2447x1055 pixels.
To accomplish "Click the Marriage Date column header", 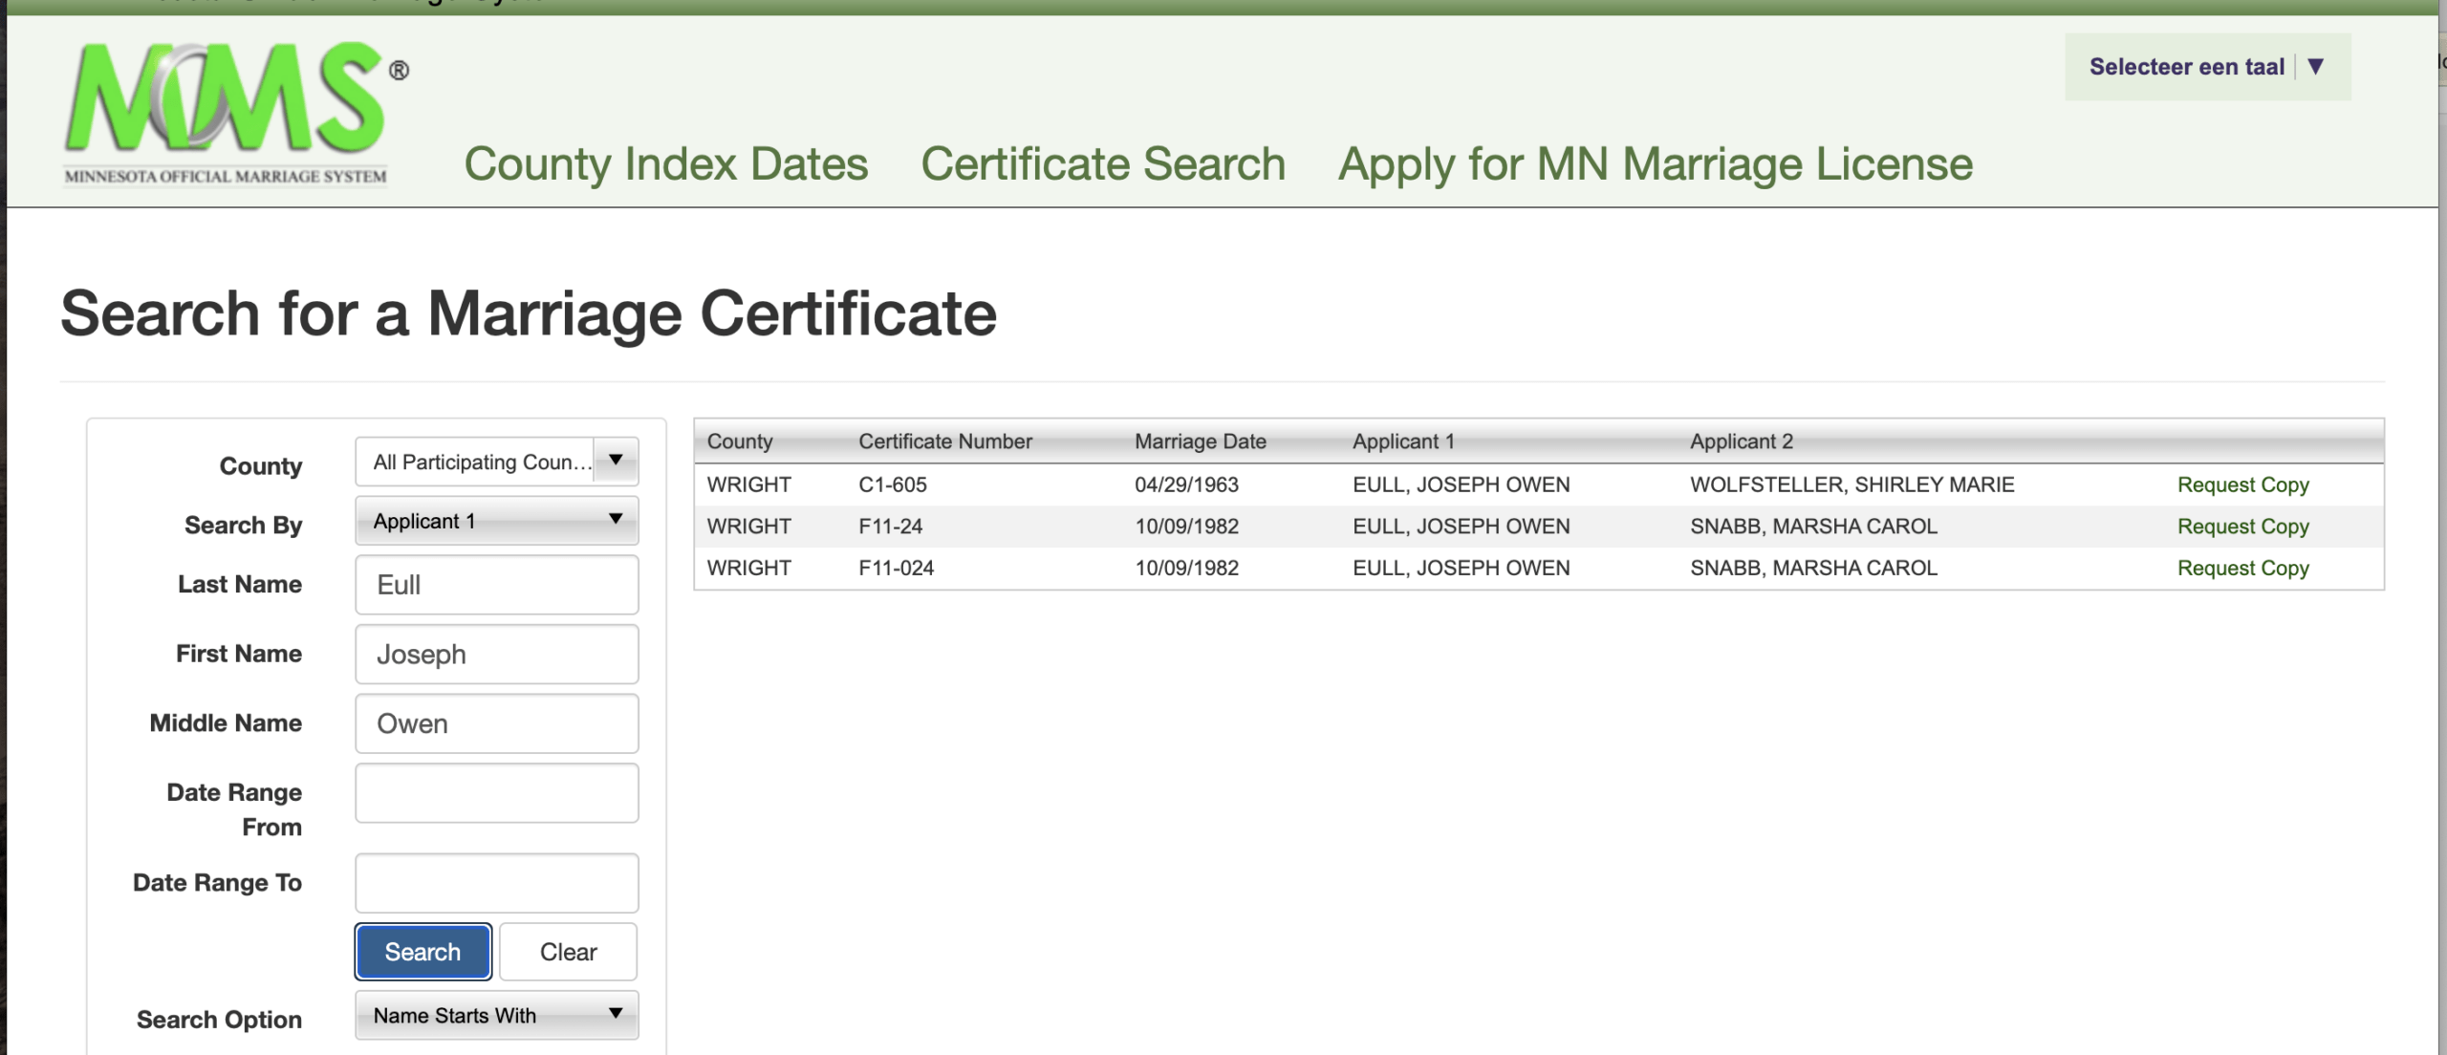I will 1200,441.
